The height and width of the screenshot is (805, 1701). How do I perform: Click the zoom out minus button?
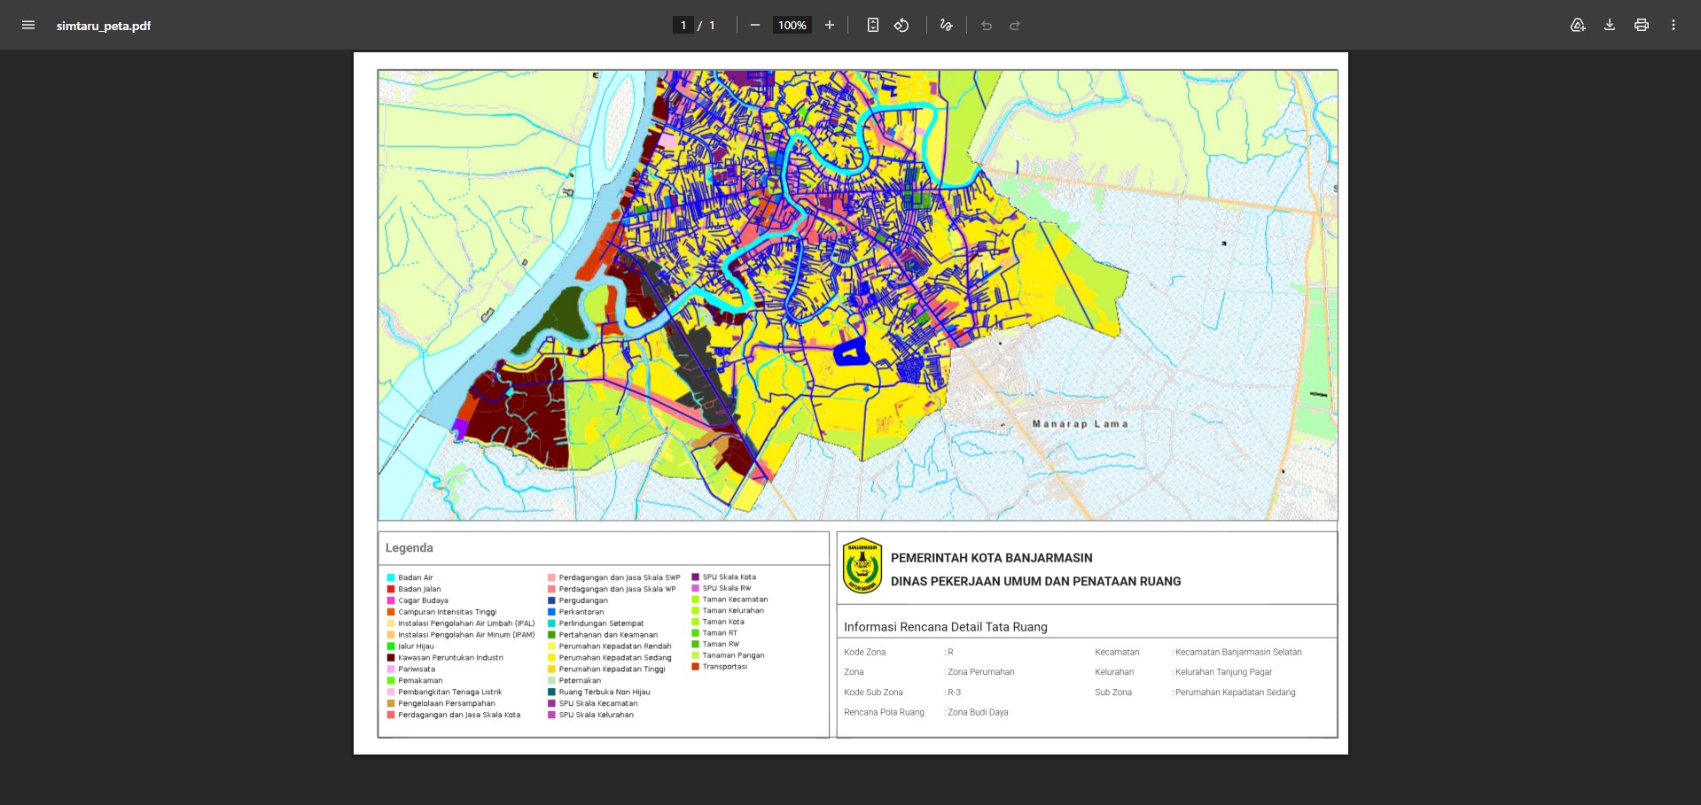(754, 25)
